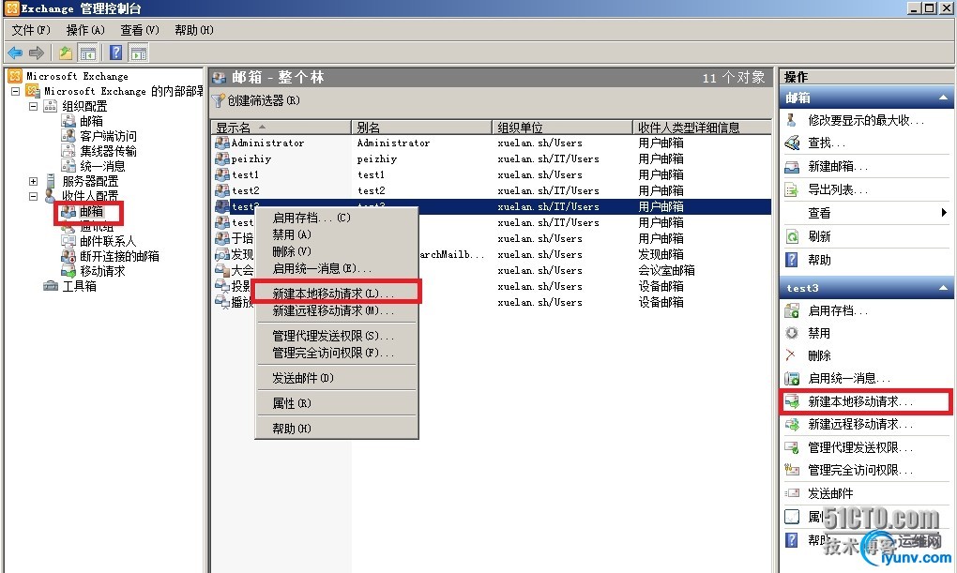Click the Back arrow toolbar icon

click(x=15, y=53)
